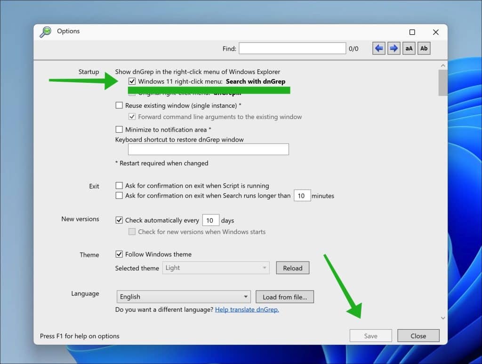Focus the Find text field
This screenshot has height=364, width=482.
tap(292, 48)
